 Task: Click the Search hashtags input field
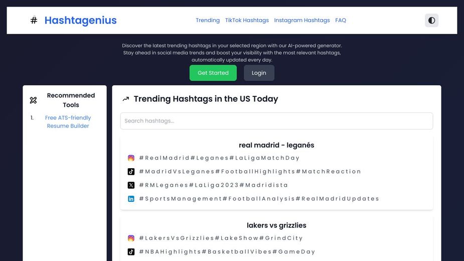click(276, 121)
